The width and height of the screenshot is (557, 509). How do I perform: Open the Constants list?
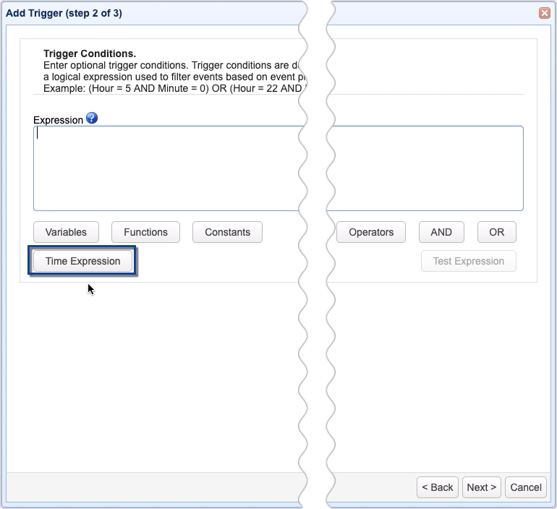click(x=227, y=232)
